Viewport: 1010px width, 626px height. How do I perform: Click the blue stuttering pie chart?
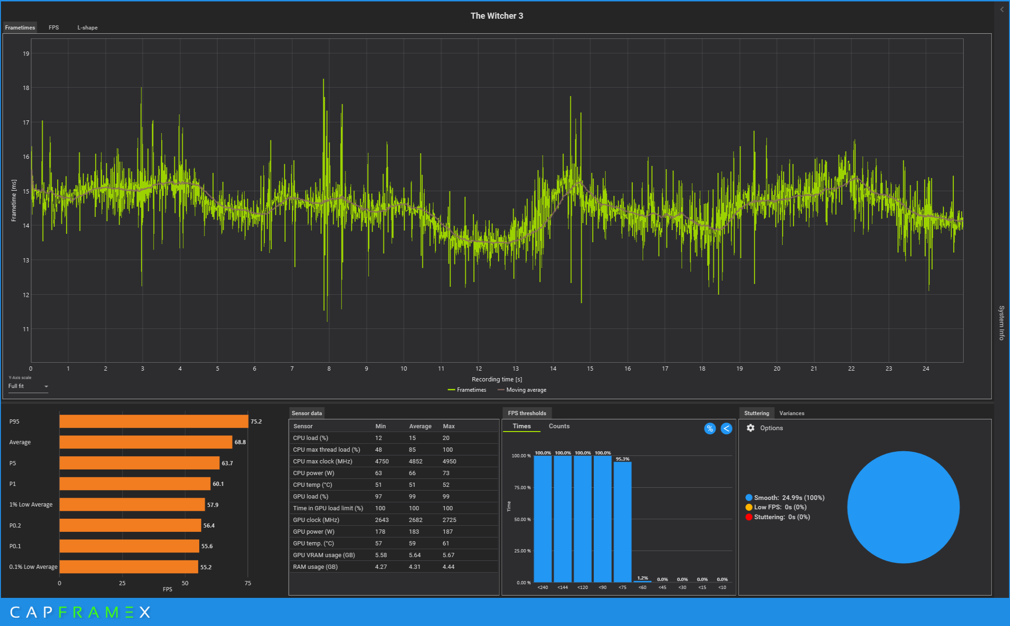903,507
